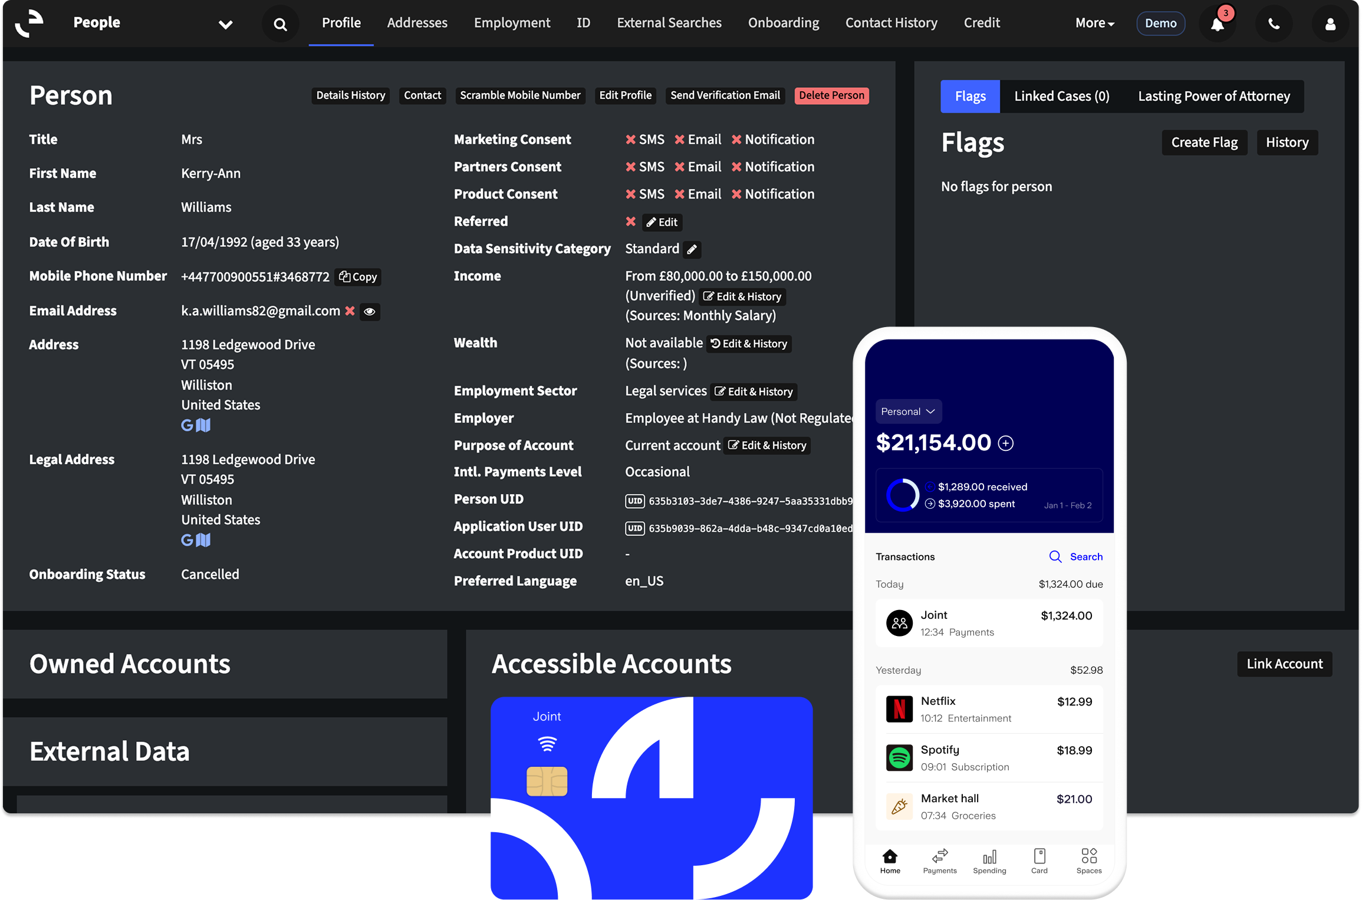This screenshot has width=1362, height=900.
Task: Open the Lasting Power of Attorney tab
Action: tap(1213, 96)
